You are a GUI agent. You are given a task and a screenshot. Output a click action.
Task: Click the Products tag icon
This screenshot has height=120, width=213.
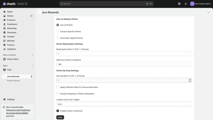click(4, 20)
